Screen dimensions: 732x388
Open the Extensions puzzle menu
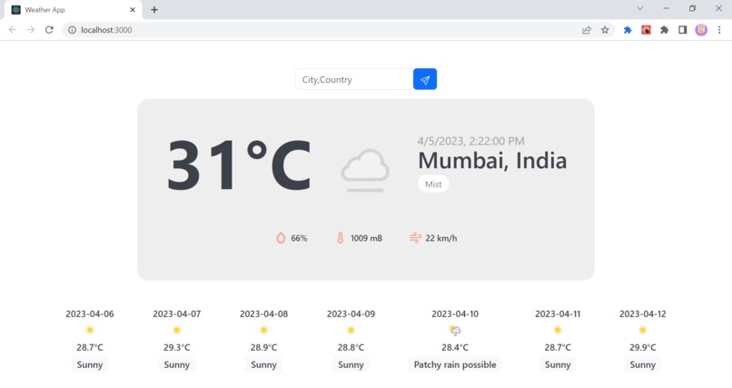tap(664, 30)
